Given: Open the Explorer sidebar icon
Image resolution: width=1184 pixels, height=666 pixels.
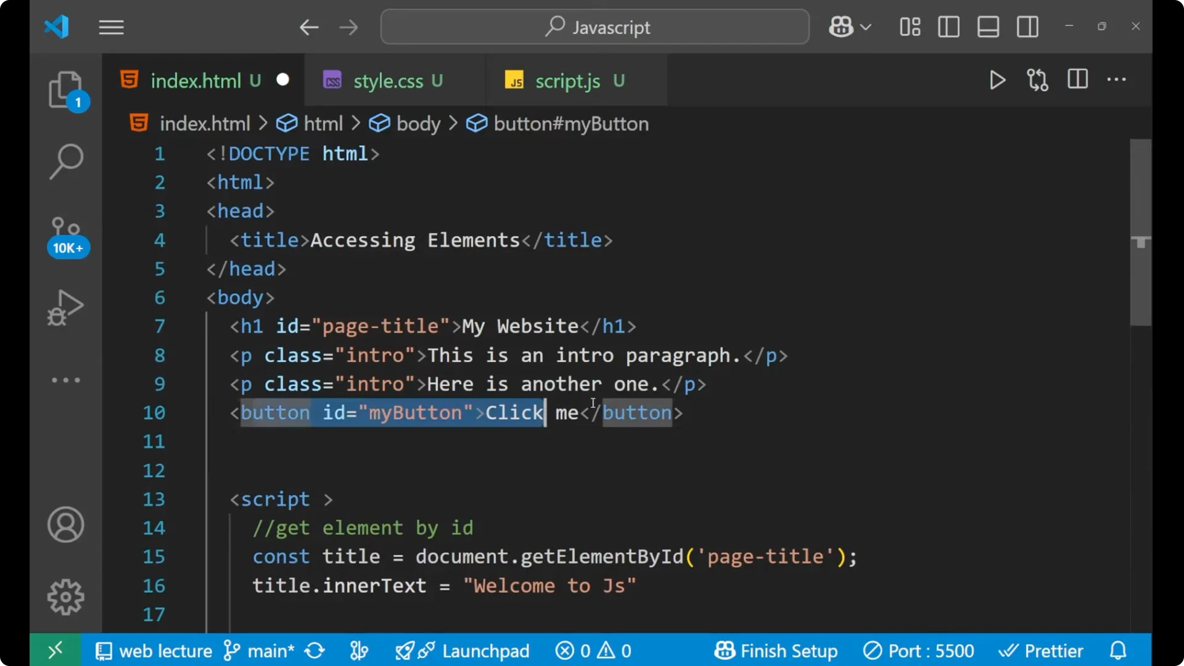Looking at the screenshot, I should pos(67,89).
